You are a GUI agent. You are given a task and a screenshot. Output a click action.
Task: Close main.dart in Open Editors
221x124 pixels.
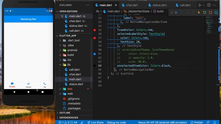(62, 16)
